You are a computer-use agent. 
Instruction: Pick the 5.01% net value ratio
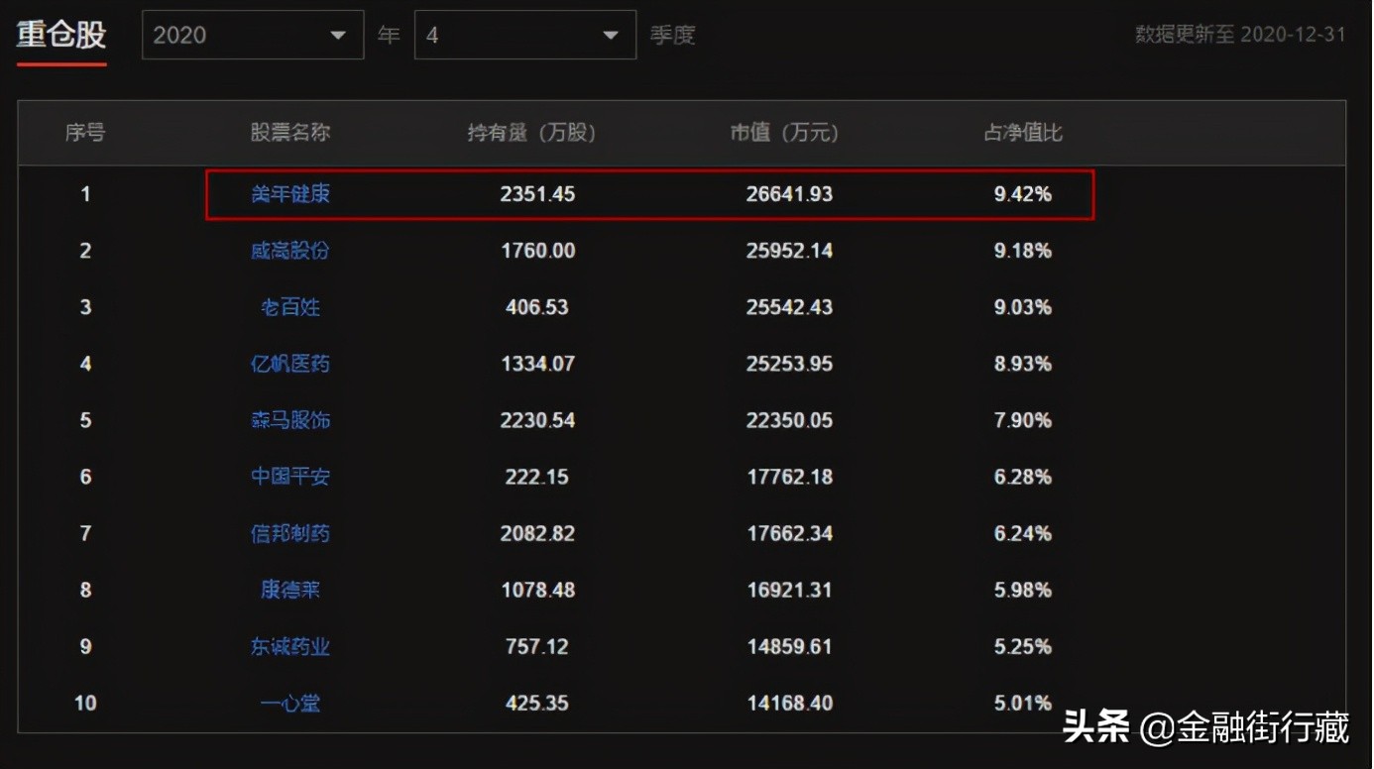point(1023,704)
